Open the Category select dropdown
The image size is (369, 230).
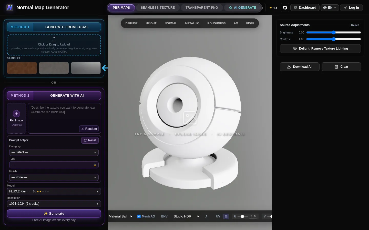click(54, 152)
